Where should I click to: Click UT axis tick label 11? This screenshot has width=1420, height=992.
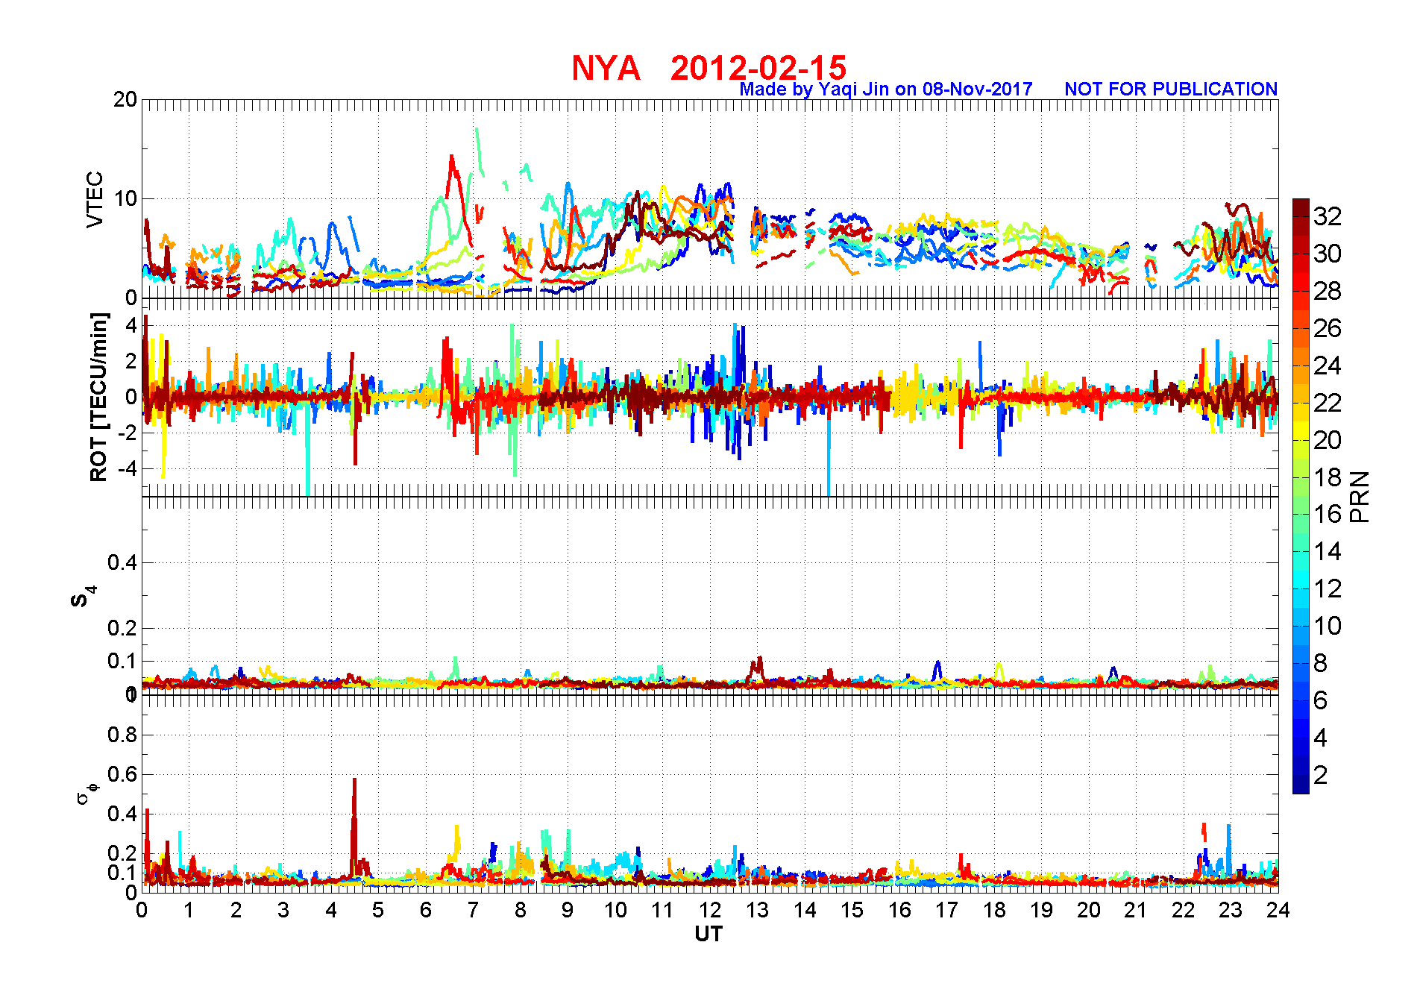click(x=662, y=910)
